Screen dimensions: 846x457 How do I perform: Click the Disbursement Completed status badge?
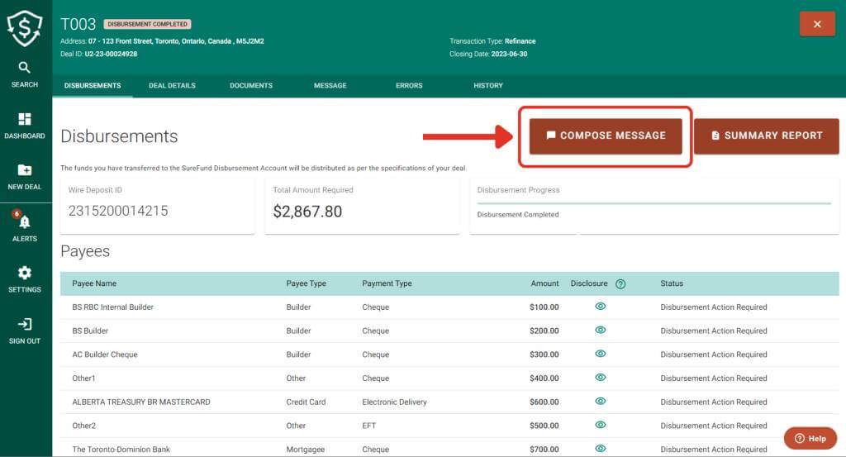tap(147, 24)
